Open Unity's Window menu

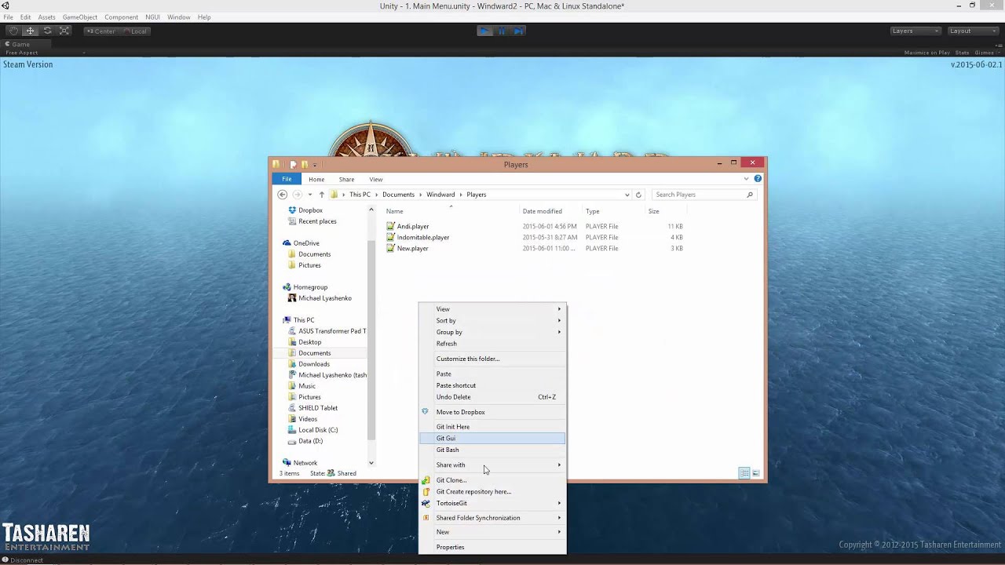178,17
